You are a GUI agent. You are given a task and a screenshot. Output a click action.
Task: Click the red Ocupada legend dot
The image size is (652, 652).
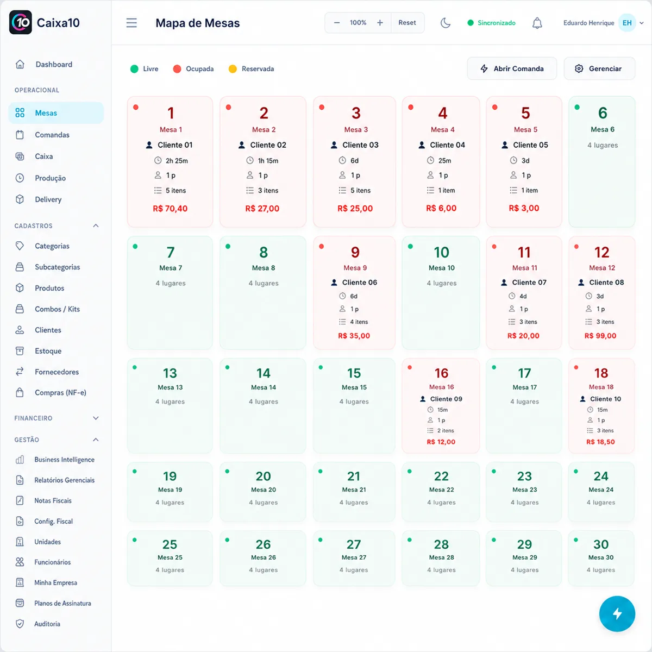pyautogui.click(x=177, y=69)
